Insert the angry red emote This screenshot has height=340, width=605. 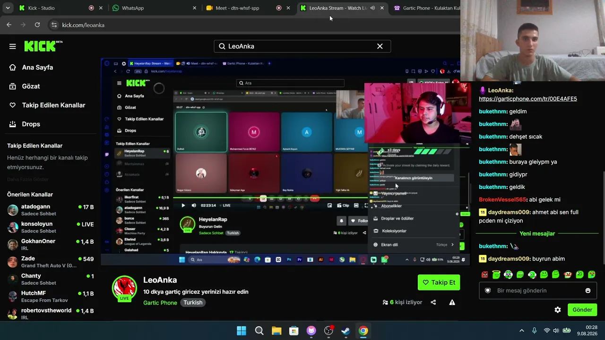484,274
